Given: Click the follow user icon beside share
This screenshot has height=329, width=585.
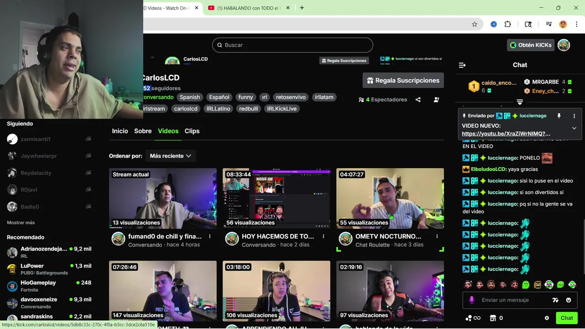Looking at the screenshot, I should (436, 100).
